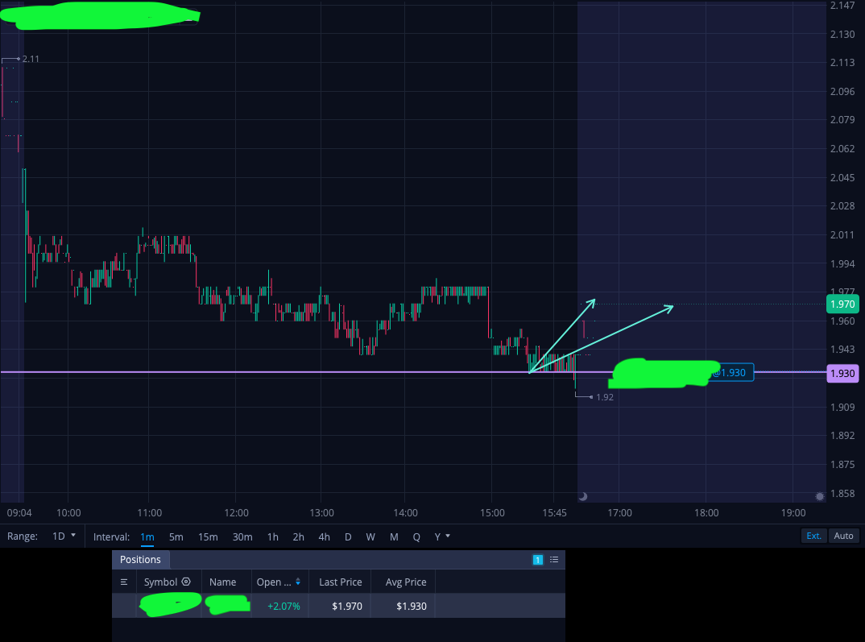Click the blue positions count badge
The image size is (865, 642).
pyautogui.click(x=538, y=560)
